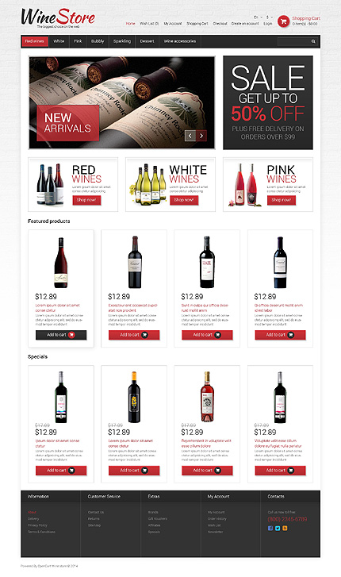The width and height of the screenshot is (341, 577).
Task: Go to the previous slide arrow
Action: pos(190,136)
